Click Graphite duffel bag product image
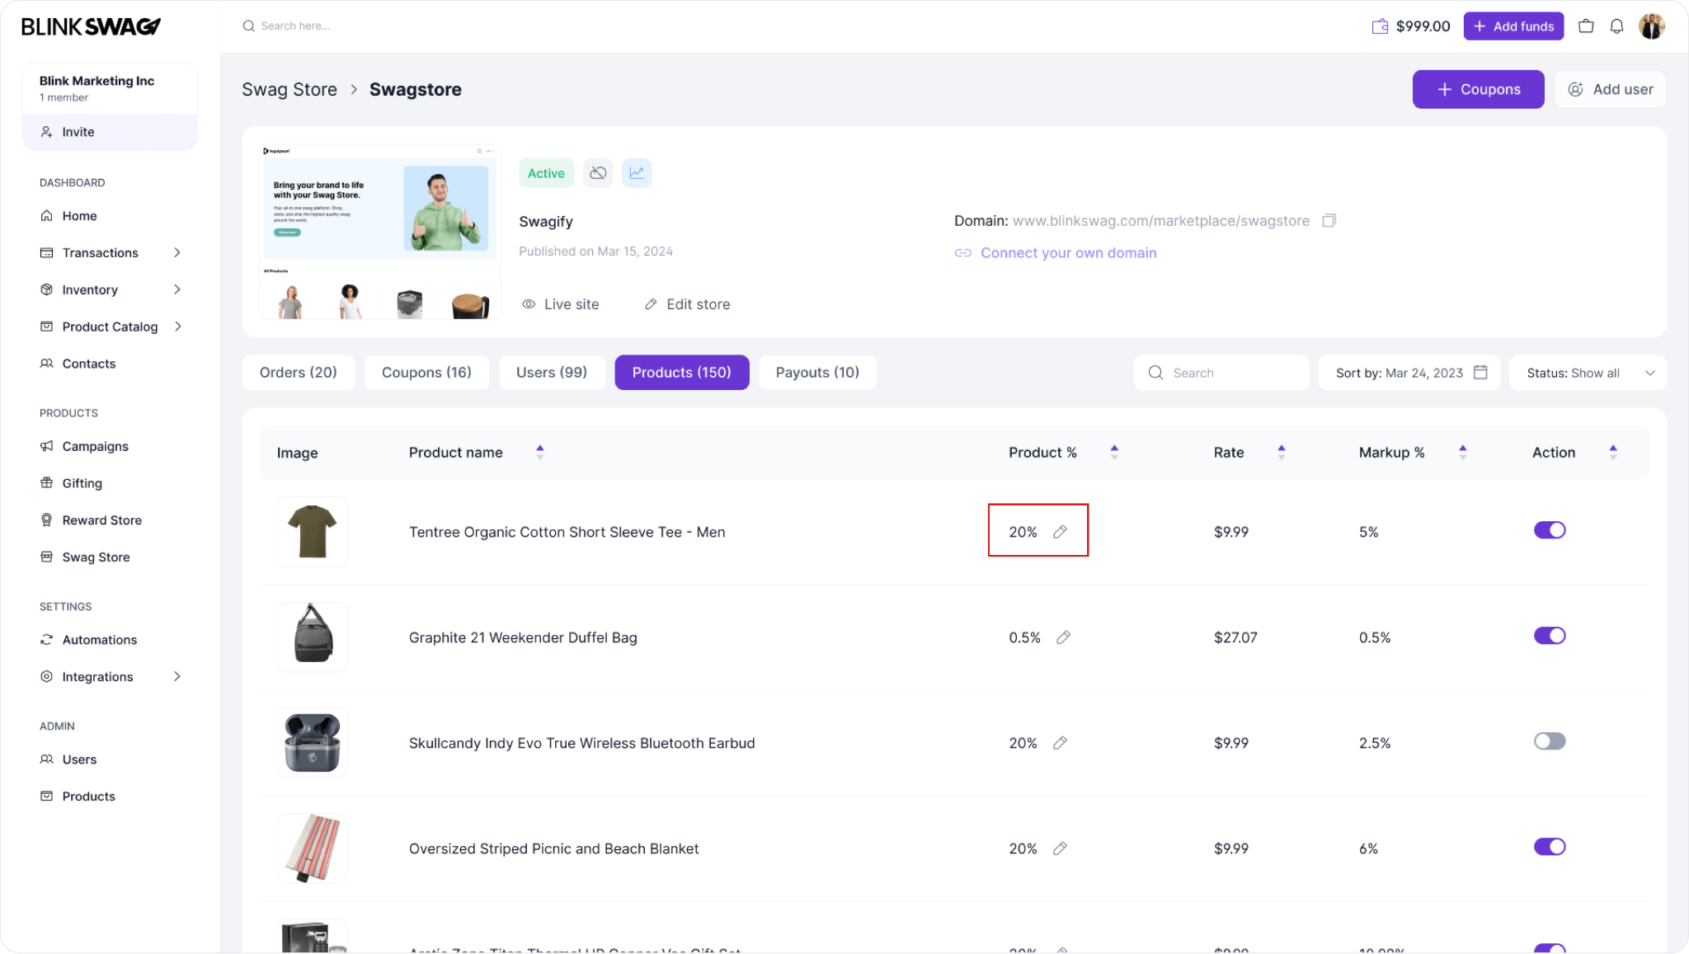The height and width of the screenshot is (954, 1689). click(312, 637)
